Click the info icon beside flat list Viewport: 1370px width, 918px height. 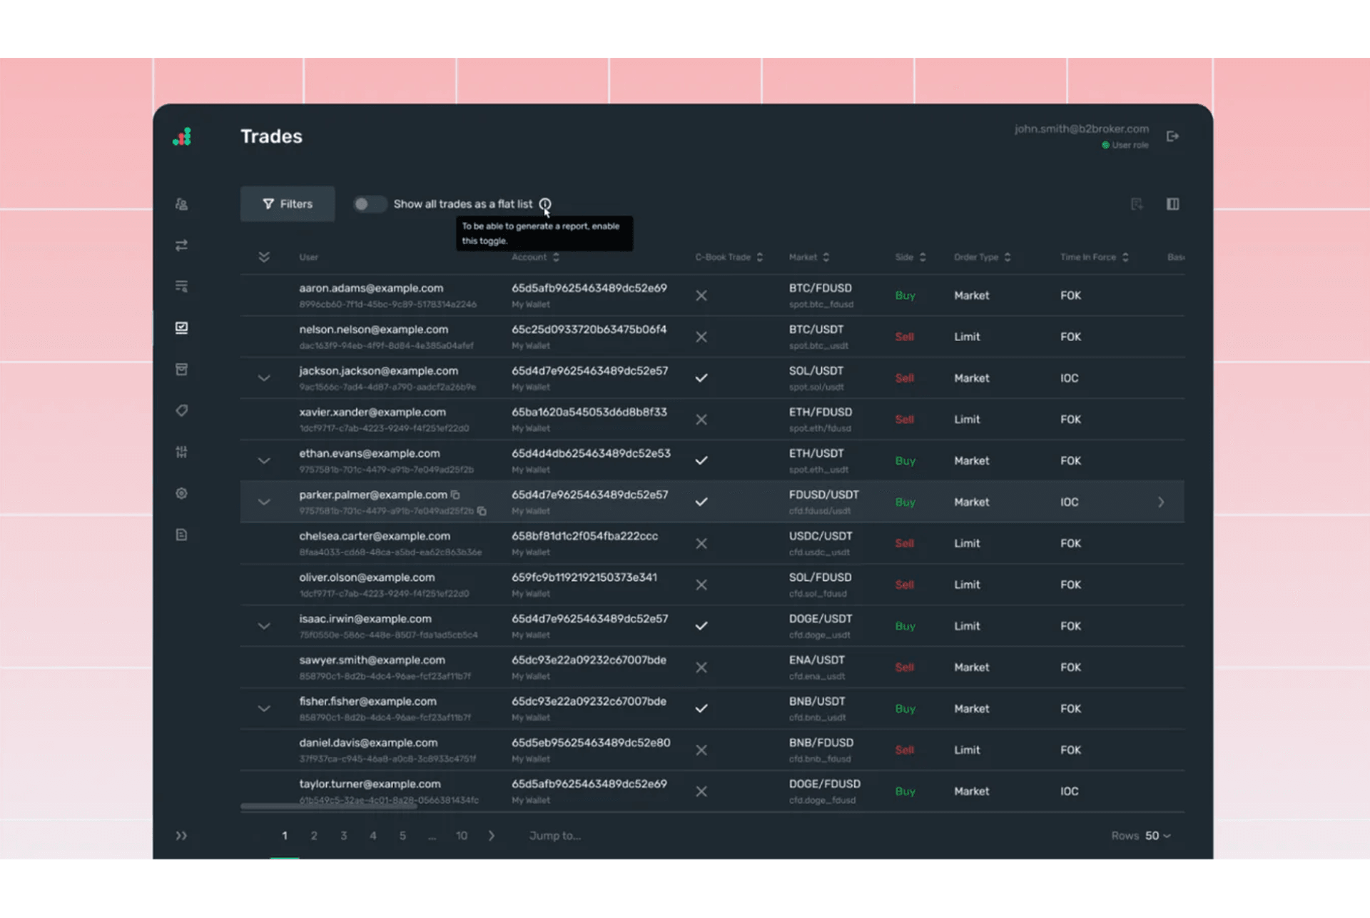point(545,204)
